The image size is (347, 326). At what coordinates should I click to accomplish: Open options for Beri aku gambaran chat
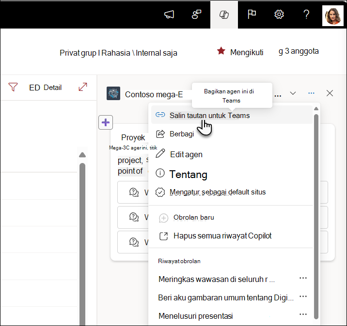click(303, 296)
